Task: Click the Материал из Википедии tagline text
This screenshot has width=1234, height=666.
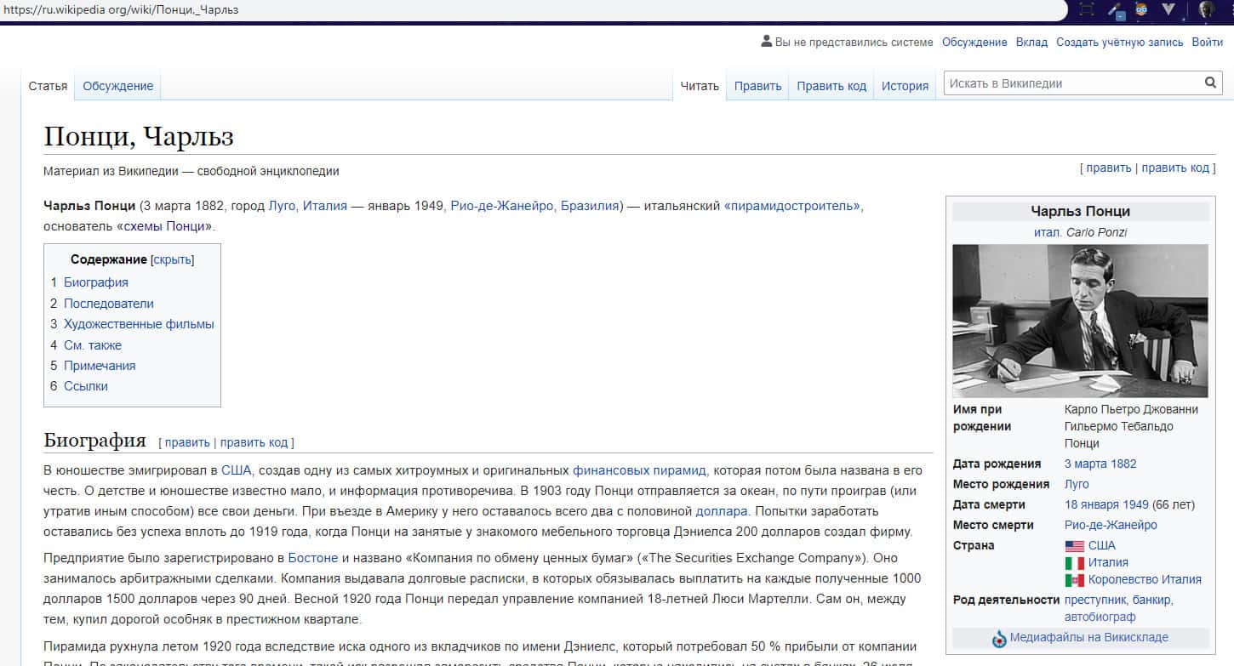Action: pyautogui.click(x=191, y=171)
